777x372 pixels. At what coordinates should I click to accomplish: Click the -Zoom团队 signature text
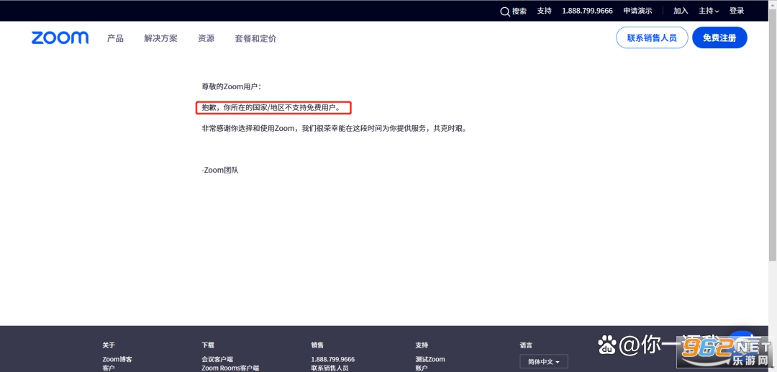coord(220,170)
